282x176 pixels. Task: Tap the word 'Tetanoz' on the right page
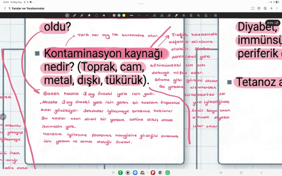tap(256, 82)
